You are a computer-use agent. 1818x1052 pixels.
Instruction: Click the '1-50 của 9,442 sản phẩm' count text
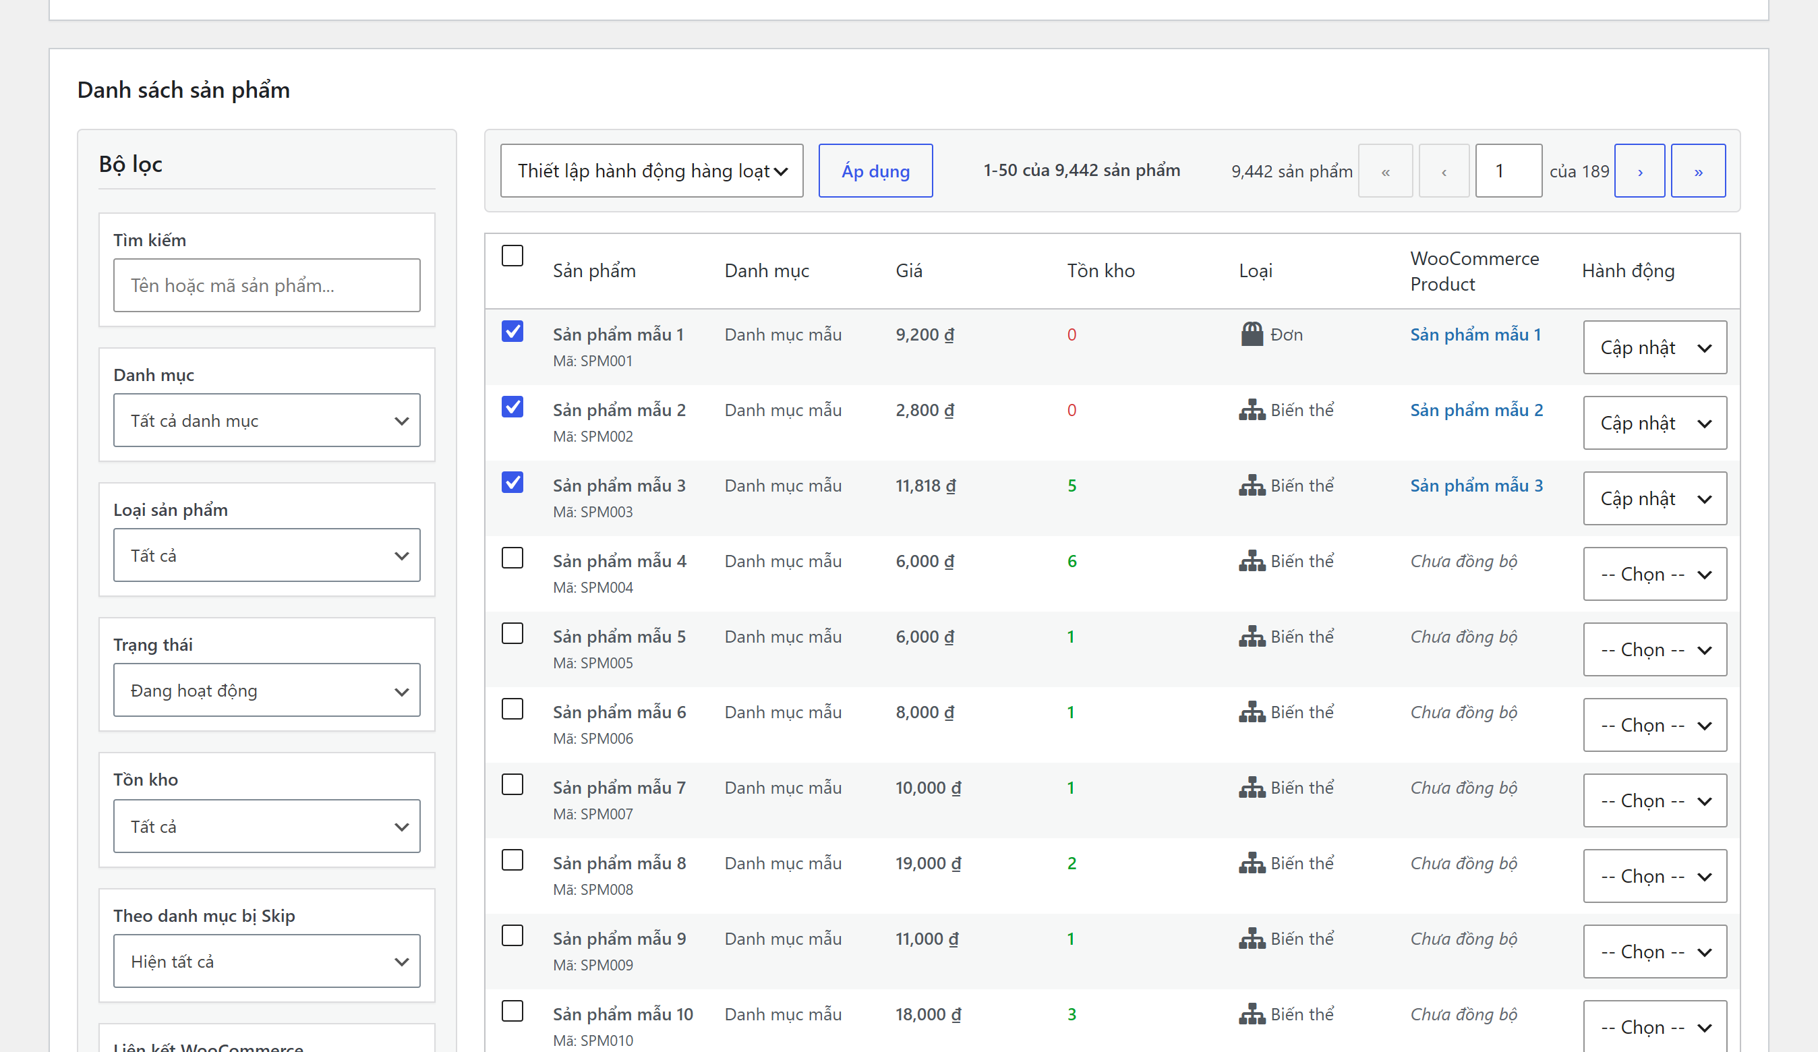tap(1082, 171)
